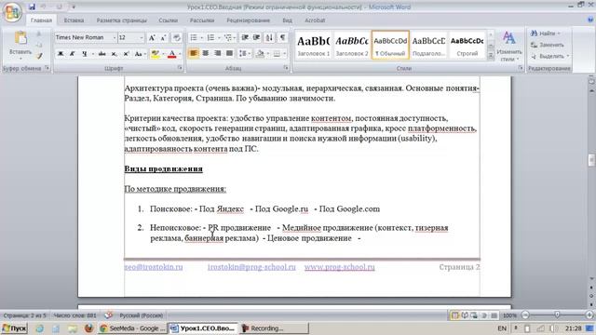Open the www.prog-school.ru footer link
596x335 pixels.
339,267
